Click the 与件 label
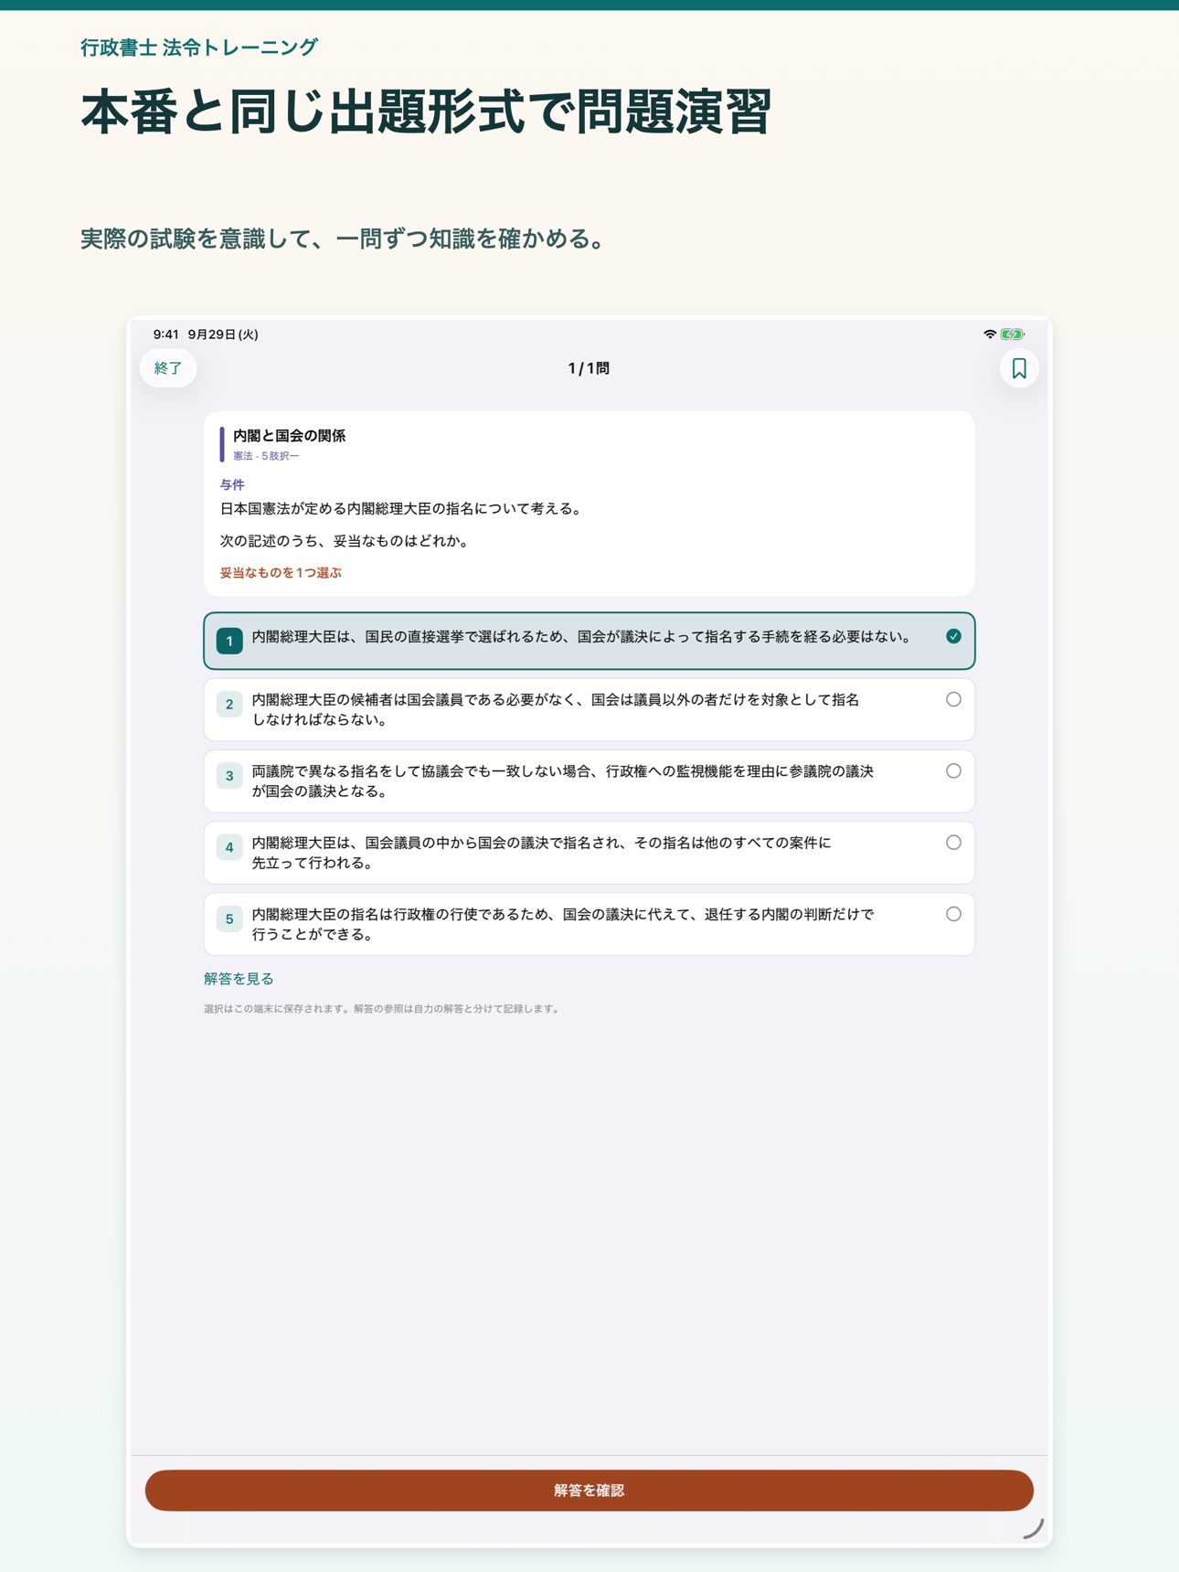Image resolution: width=1179 pixels, height=1572 pixels. tap(232, 484)
